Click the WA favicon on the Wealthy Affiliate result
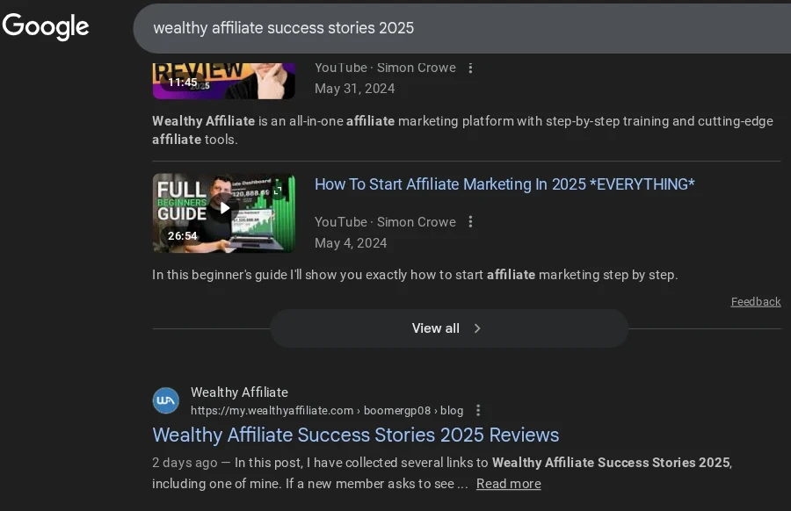 [x=166, y=400]
